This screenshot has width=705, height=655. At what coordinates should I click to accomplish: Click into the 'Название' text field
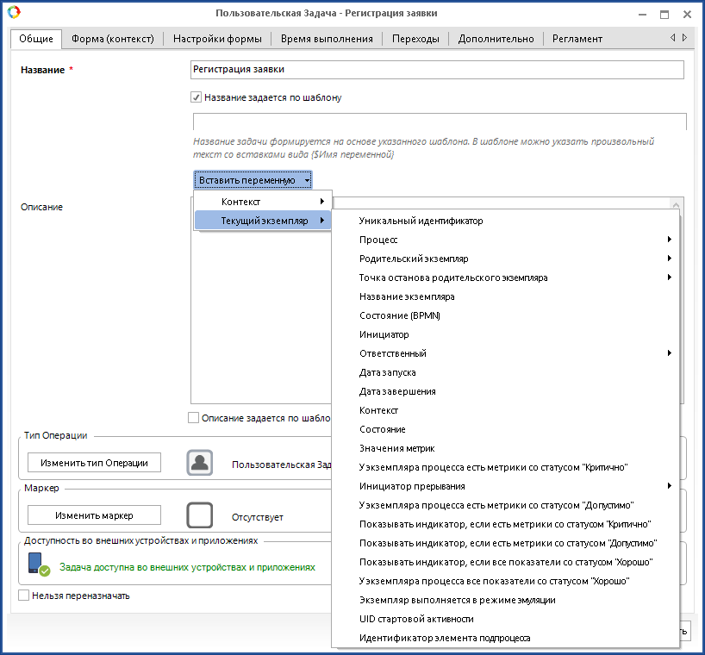click(x=436, y=70)
